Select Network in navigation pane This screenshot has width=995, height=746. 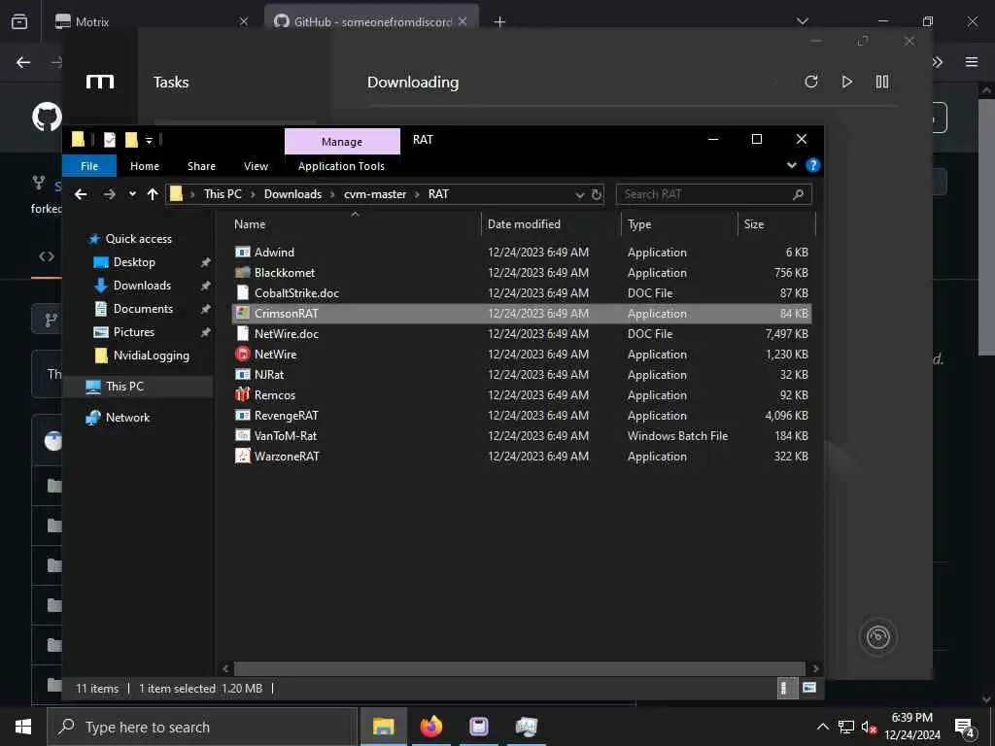(x=127, y=418)
